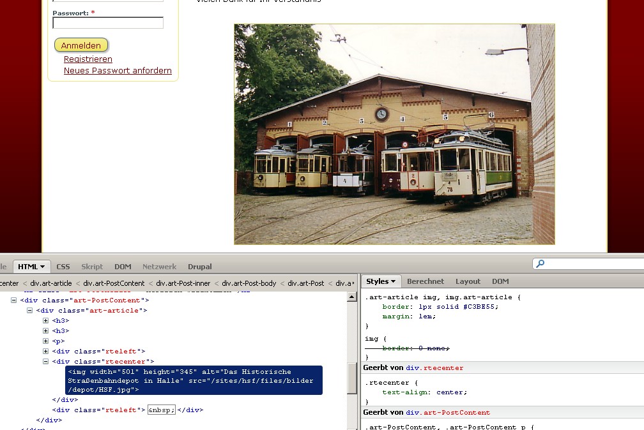Click the Neues Passwort anfordern link
644x430 pixels.
118,71
